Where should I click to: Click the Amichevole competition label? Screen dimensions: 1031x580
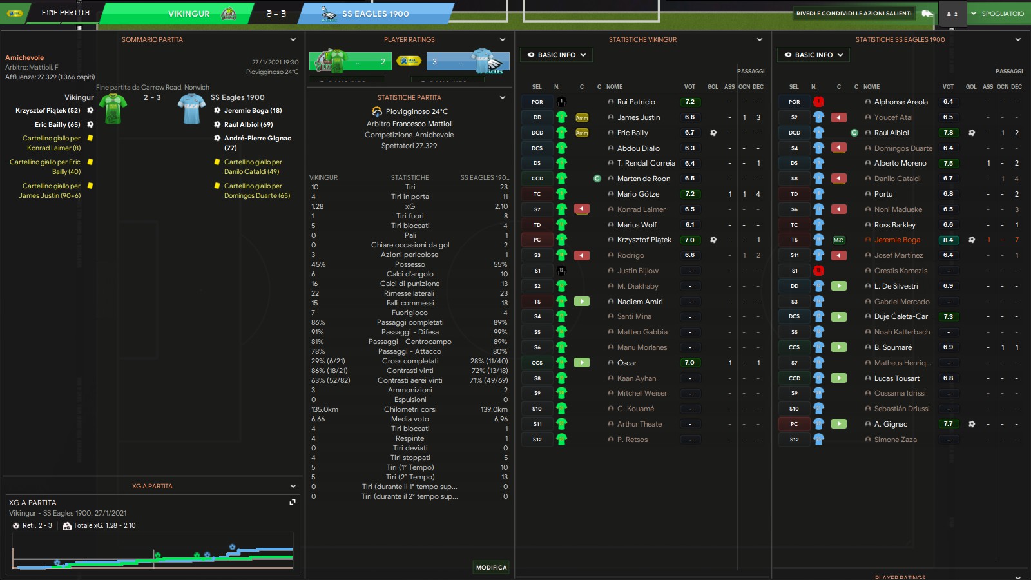(x=24, y=57)
